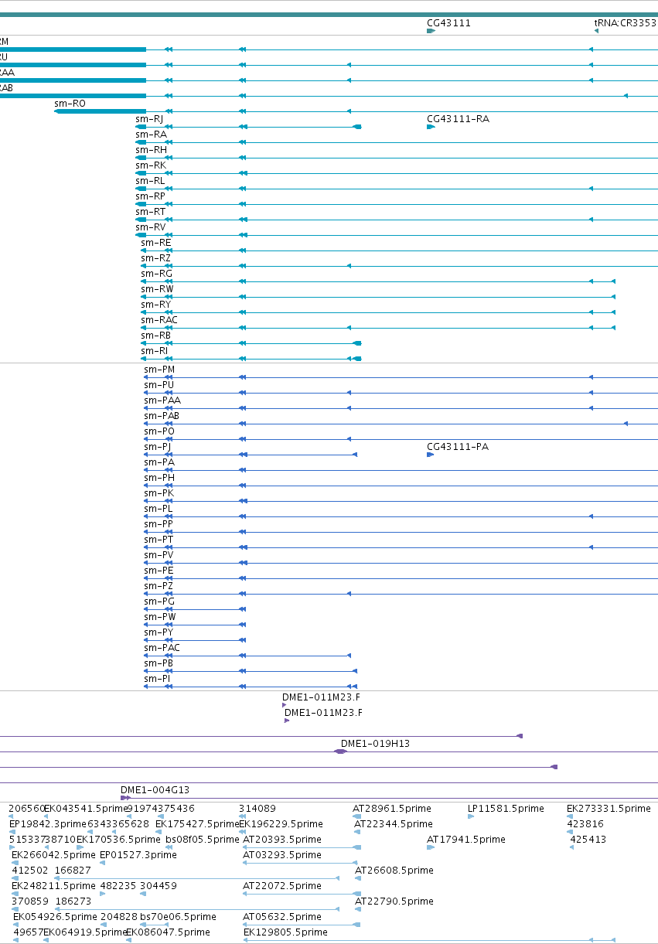Open the LP11581.5prime EST label
658x944 pixels.
point(506,809)
